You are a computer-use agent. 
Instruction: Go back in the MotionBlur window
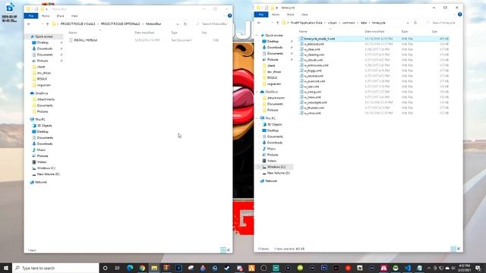(29, 24)
